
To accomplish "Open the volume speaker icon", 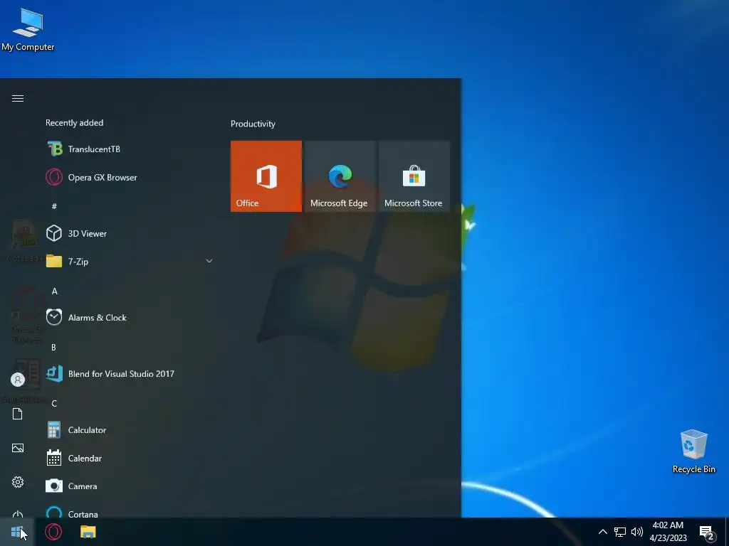I will [637, 532].
